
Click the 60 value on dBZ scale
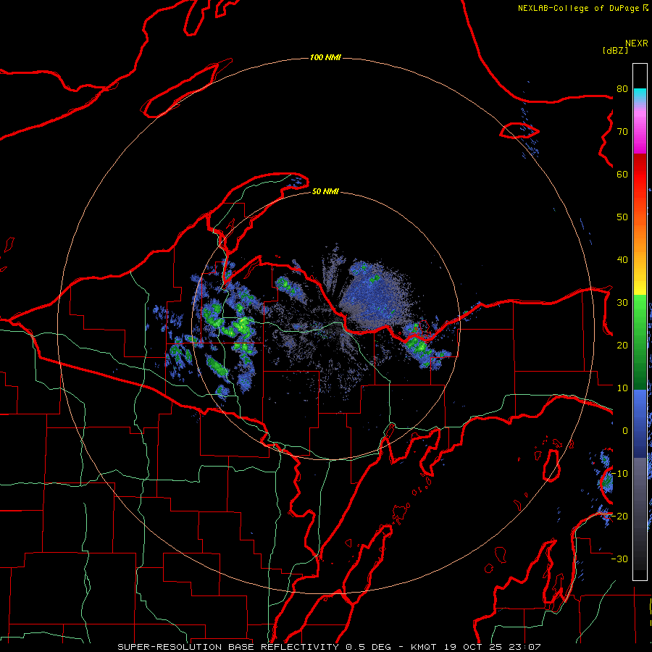[x=622, y=174]
